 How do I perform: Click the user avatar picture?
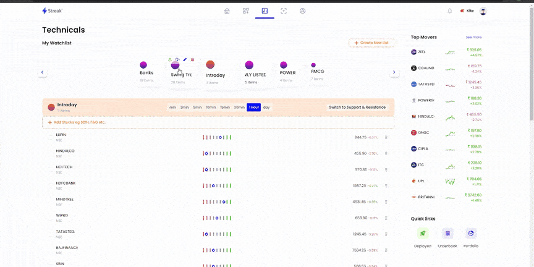pos(483,11)
